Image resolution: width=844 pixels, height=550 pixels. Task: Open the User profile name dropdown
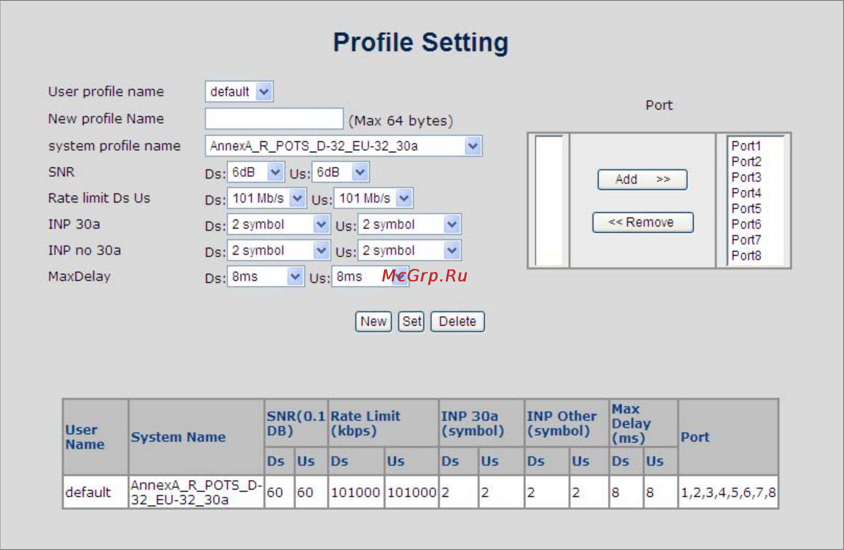click(239, 92)
